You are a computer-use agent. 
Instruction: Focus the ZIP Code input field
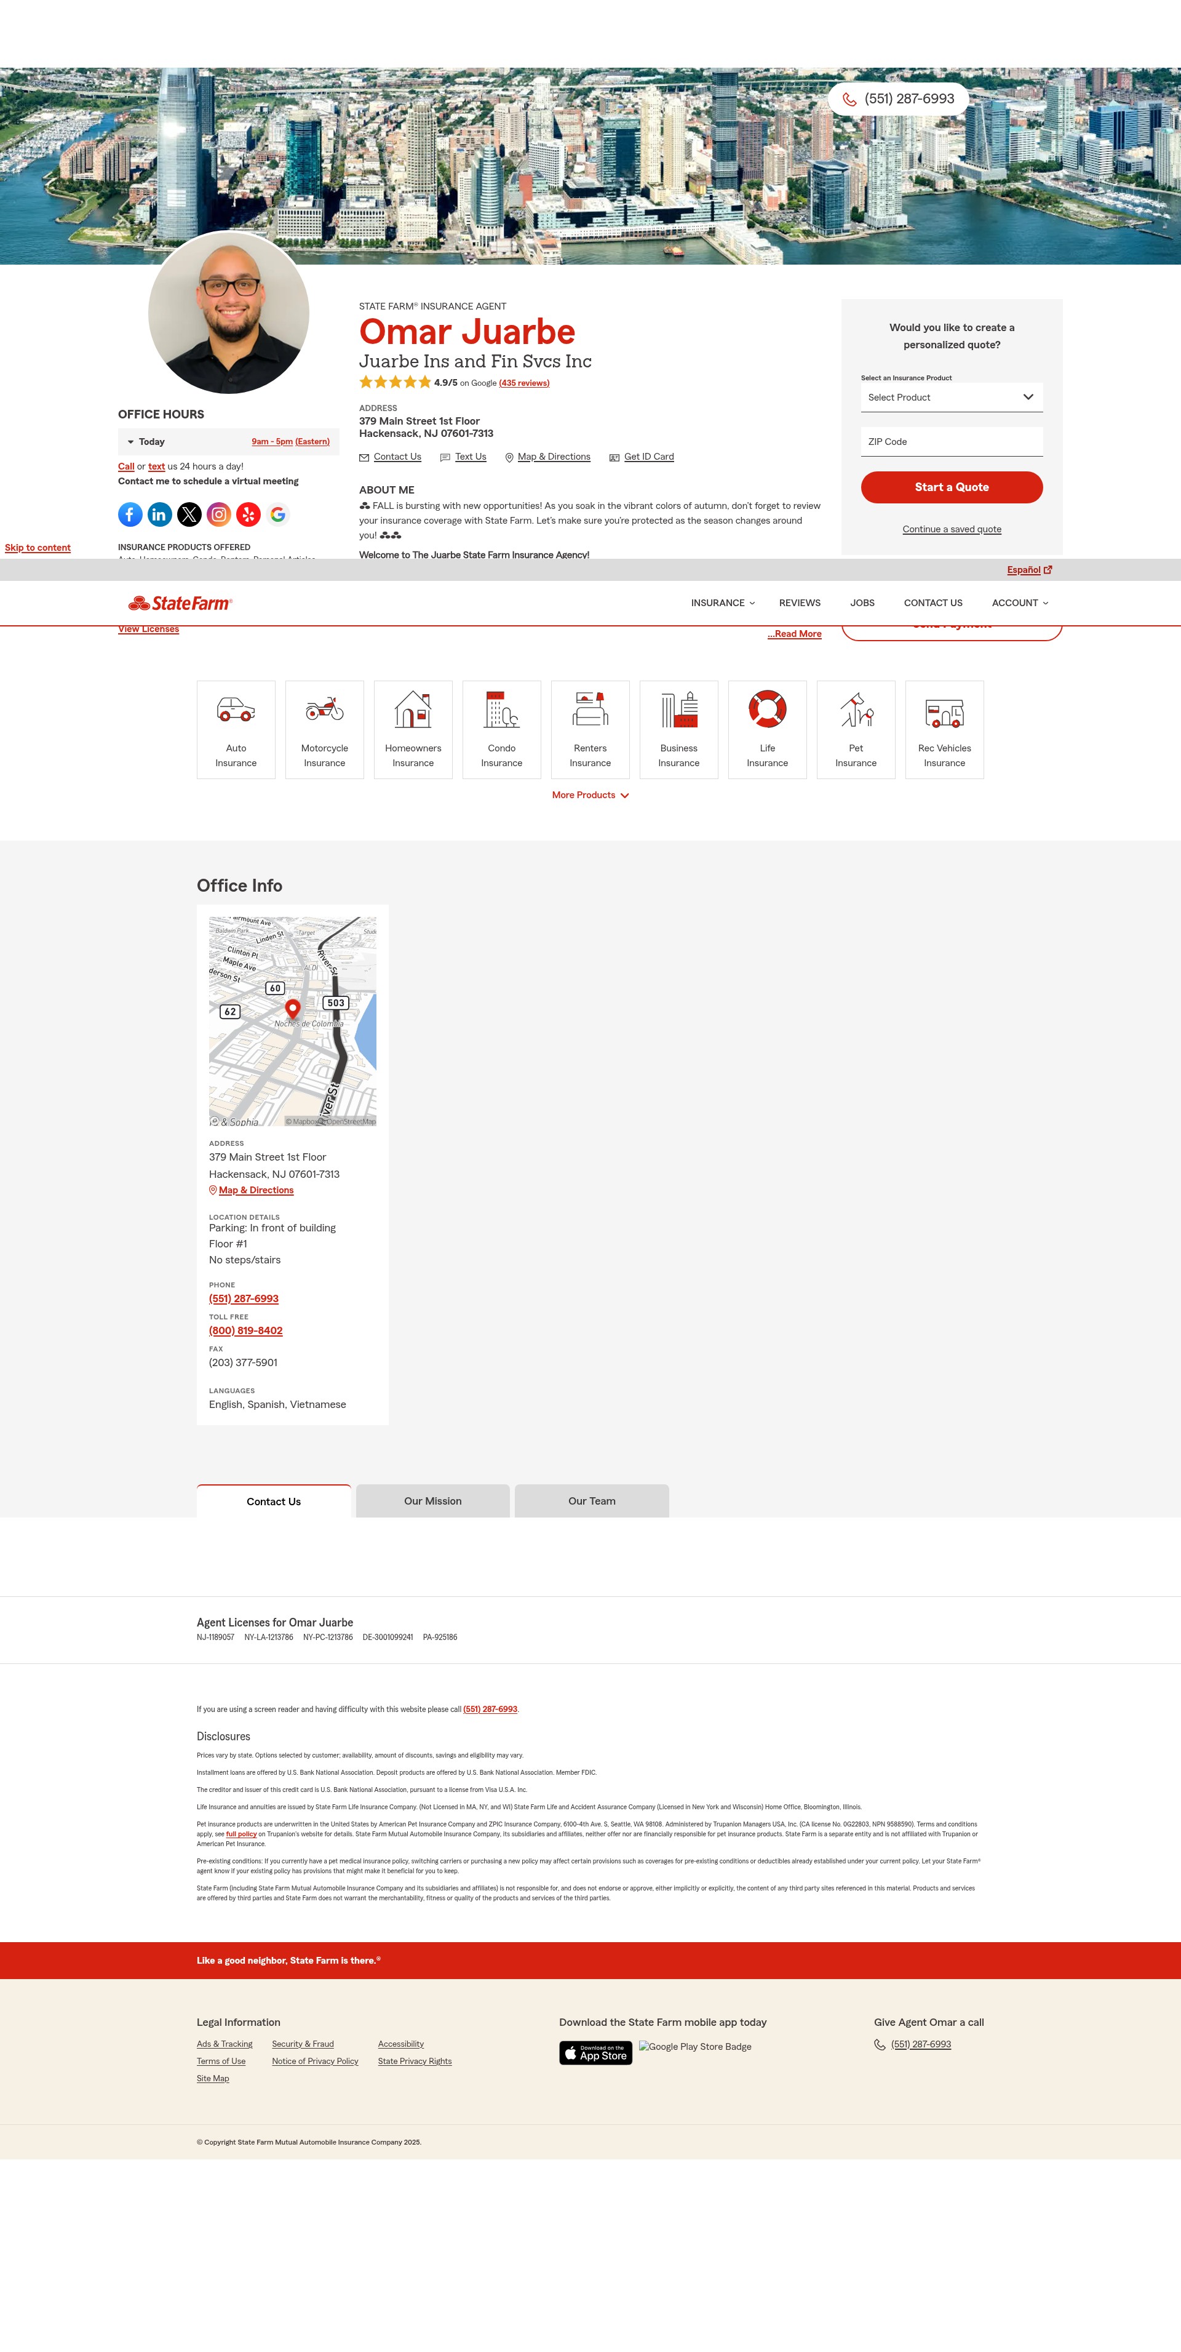(x=951, y=442)
